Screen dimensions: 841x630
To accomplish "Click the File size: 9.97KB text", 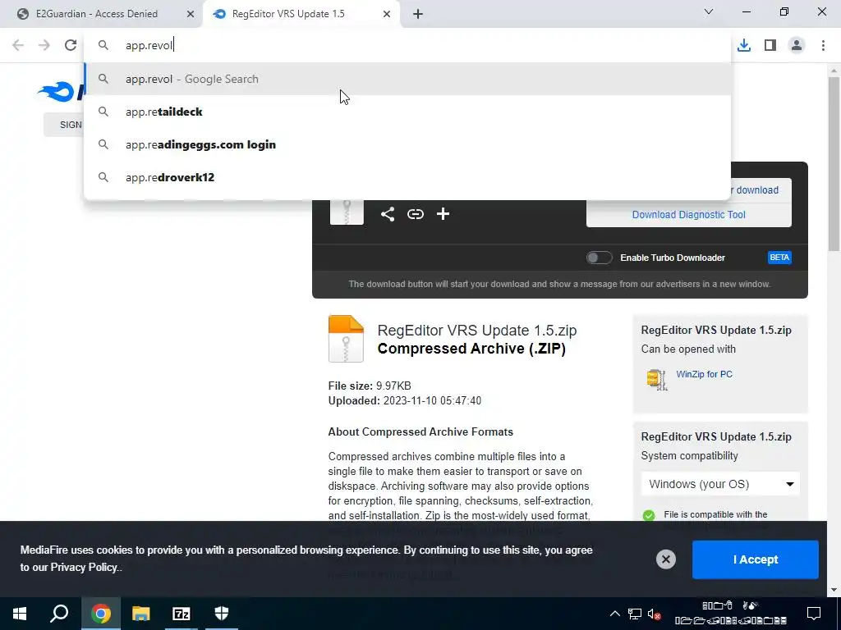I will [370, 386].
